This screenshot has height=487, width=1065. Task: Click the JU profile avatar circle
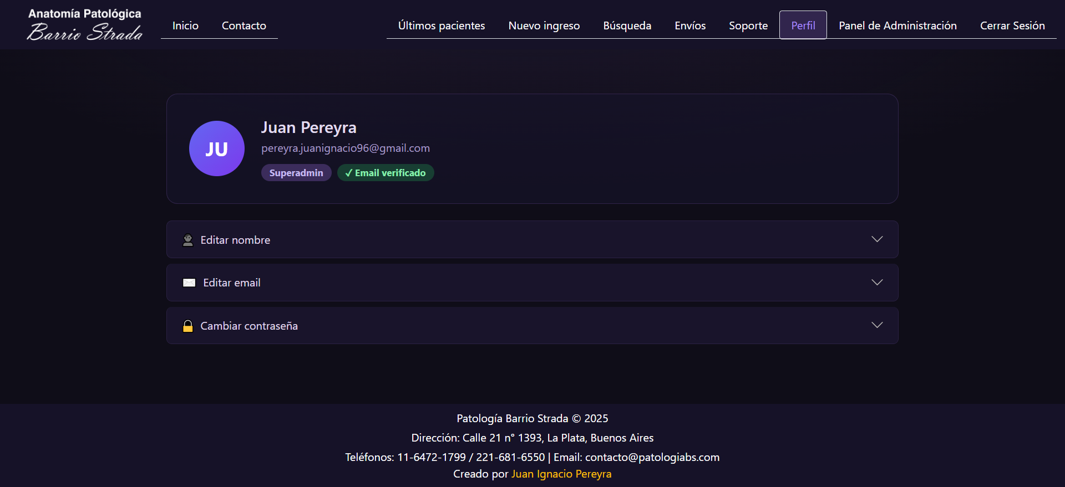[x=216, y=148]
